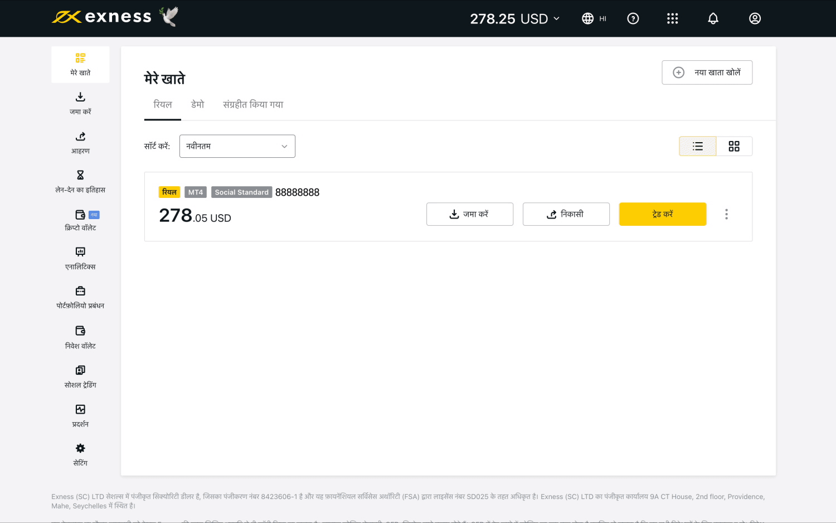
Task: Click the मेरे खाते page heading
Action: click(164, 79)
